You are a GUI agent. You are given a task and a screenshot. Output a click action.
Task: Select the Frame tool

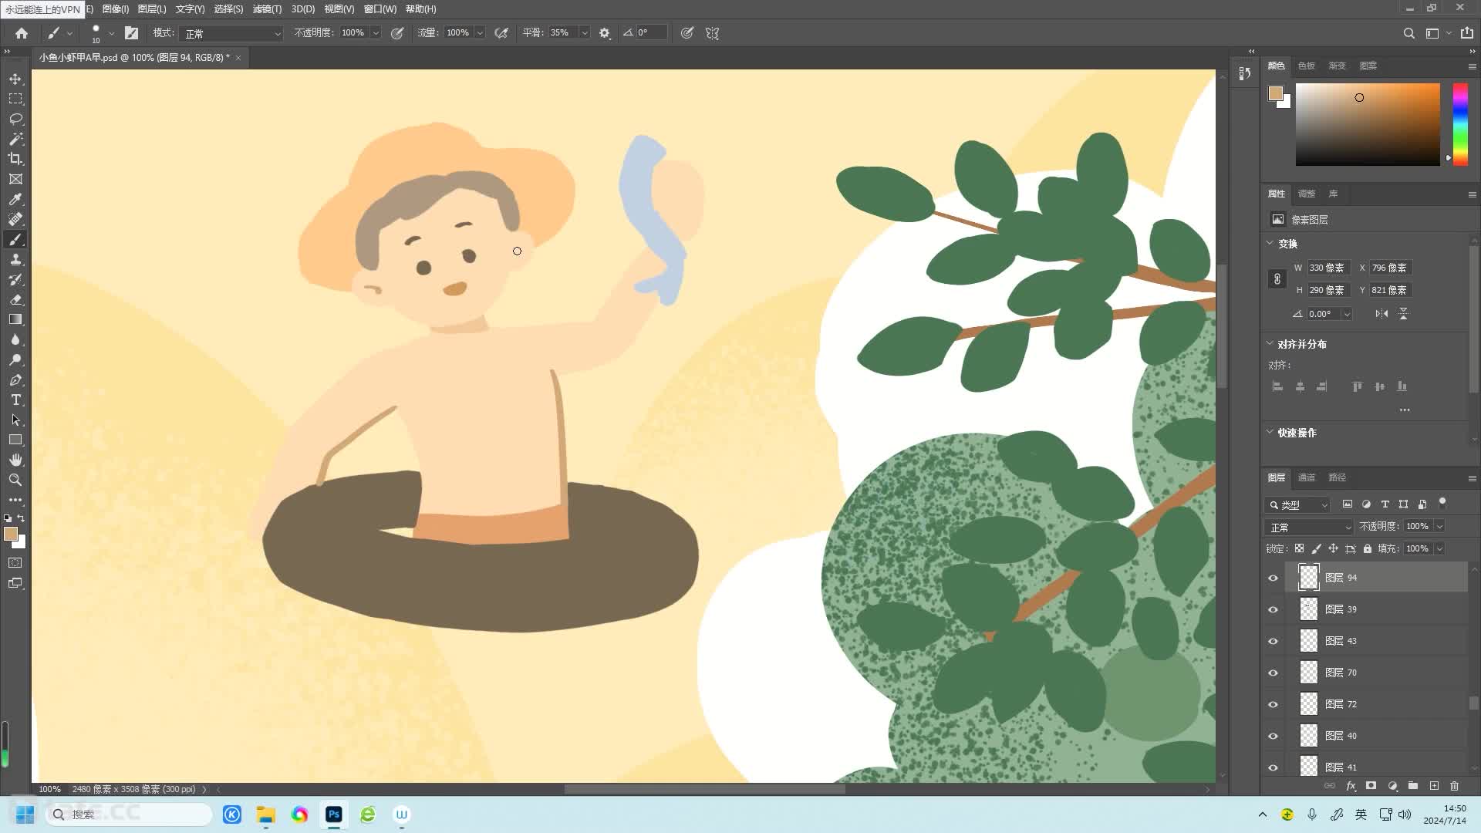point(15,179)
